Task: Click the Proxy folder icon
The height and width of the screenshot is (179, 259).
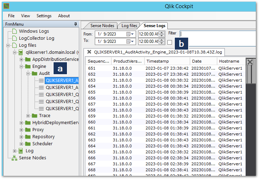Action: [x=28, y=130]
